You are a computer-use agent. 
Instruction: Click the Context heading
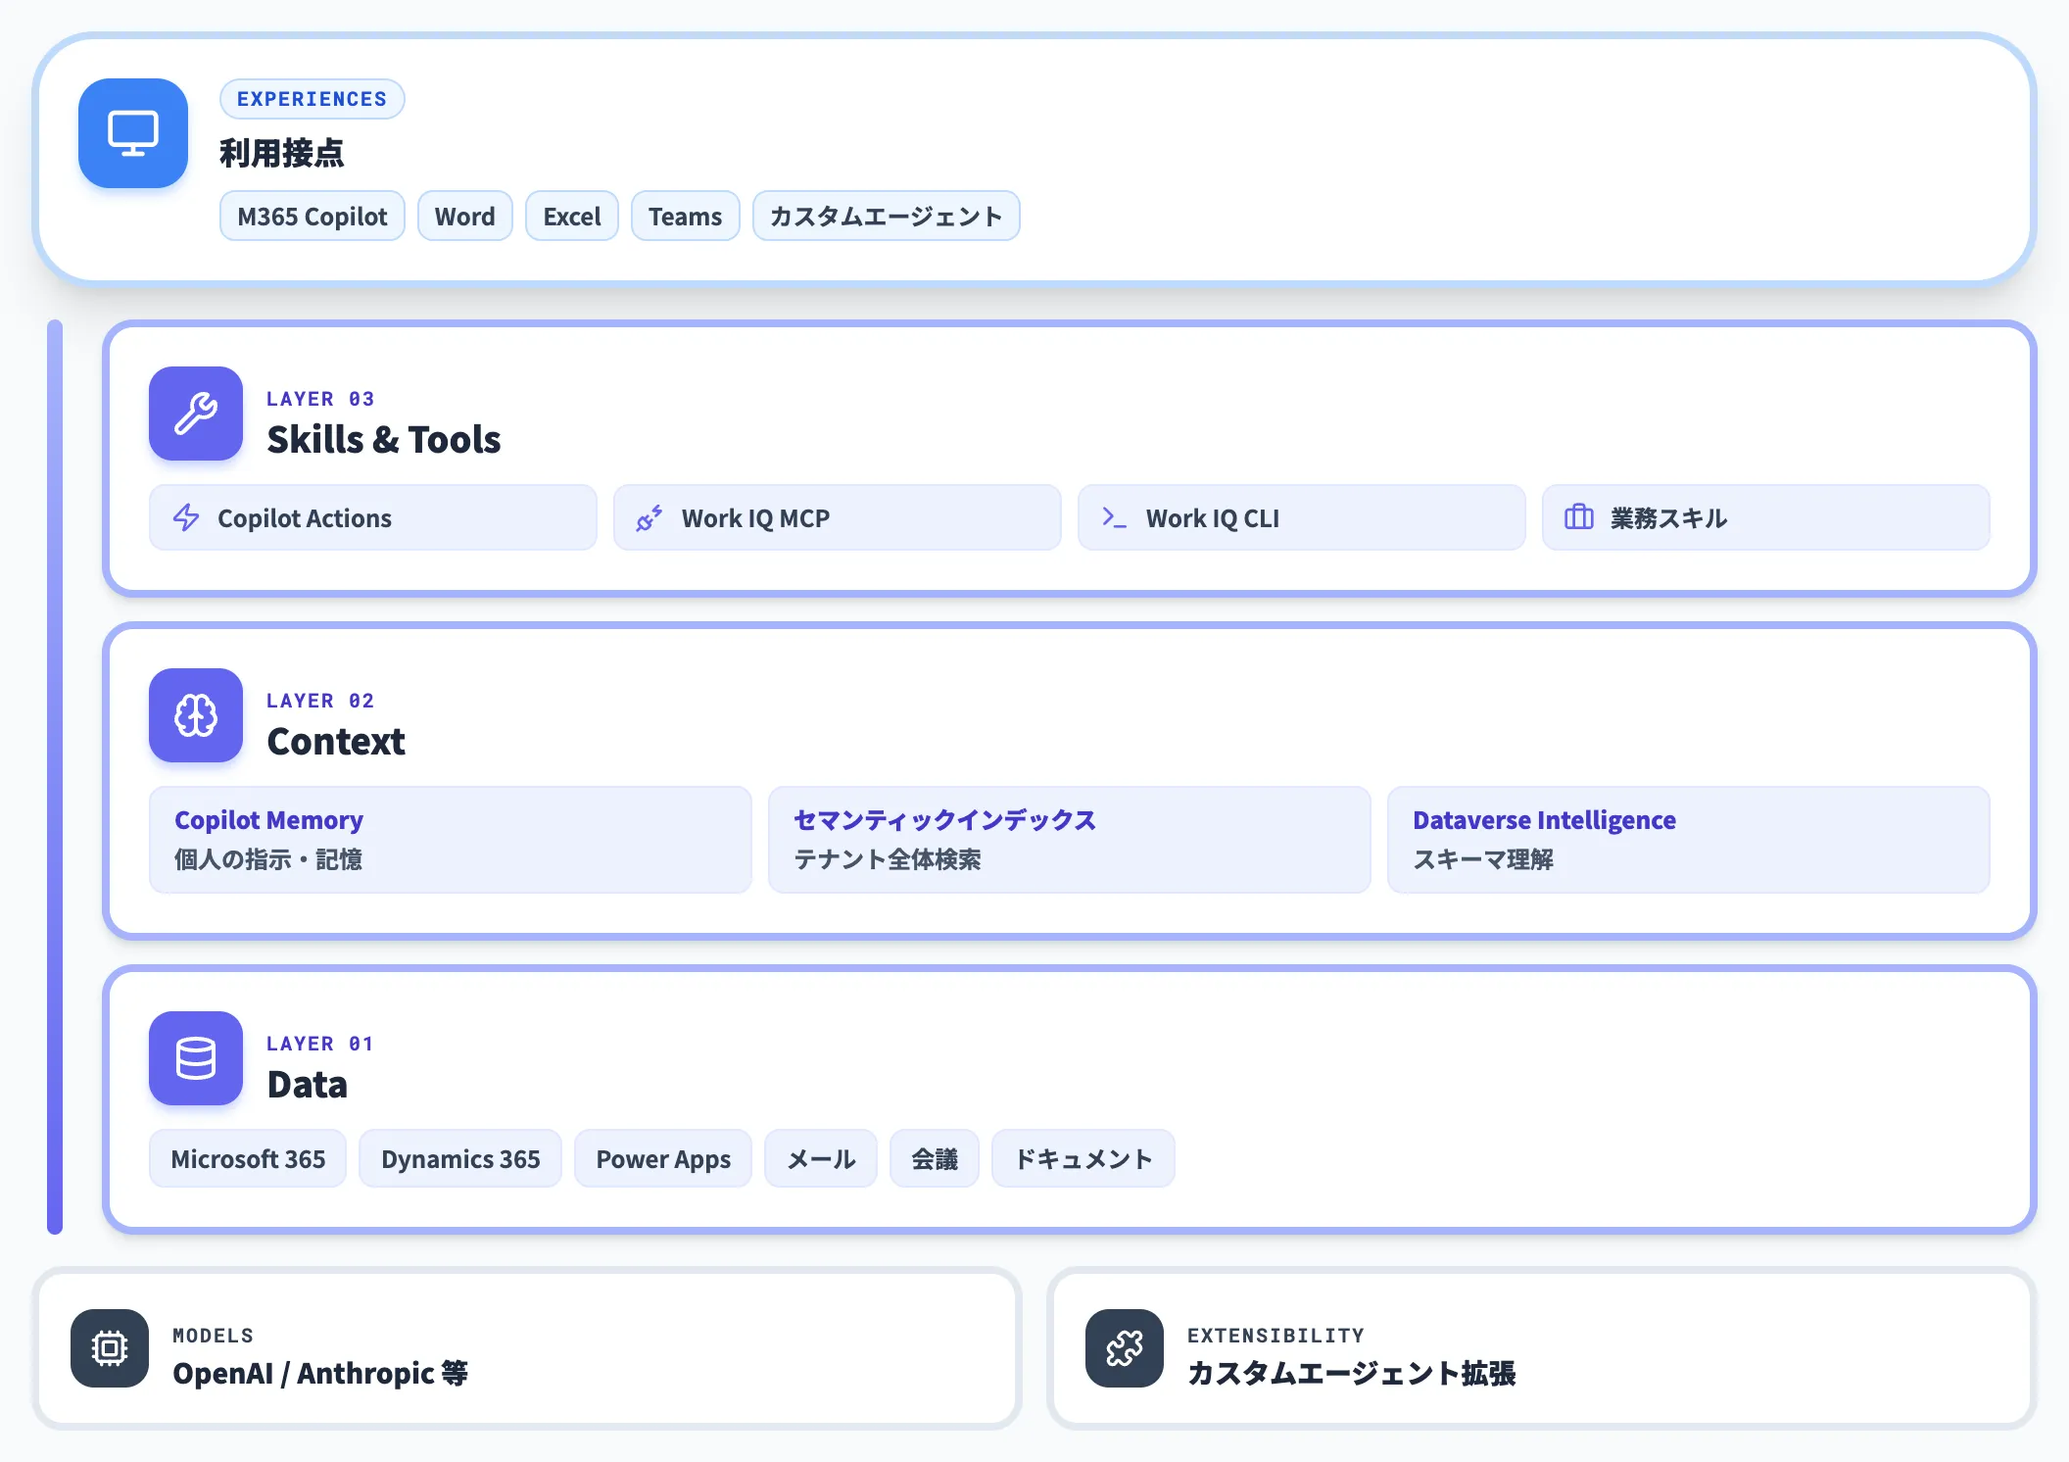click(336, 742)
